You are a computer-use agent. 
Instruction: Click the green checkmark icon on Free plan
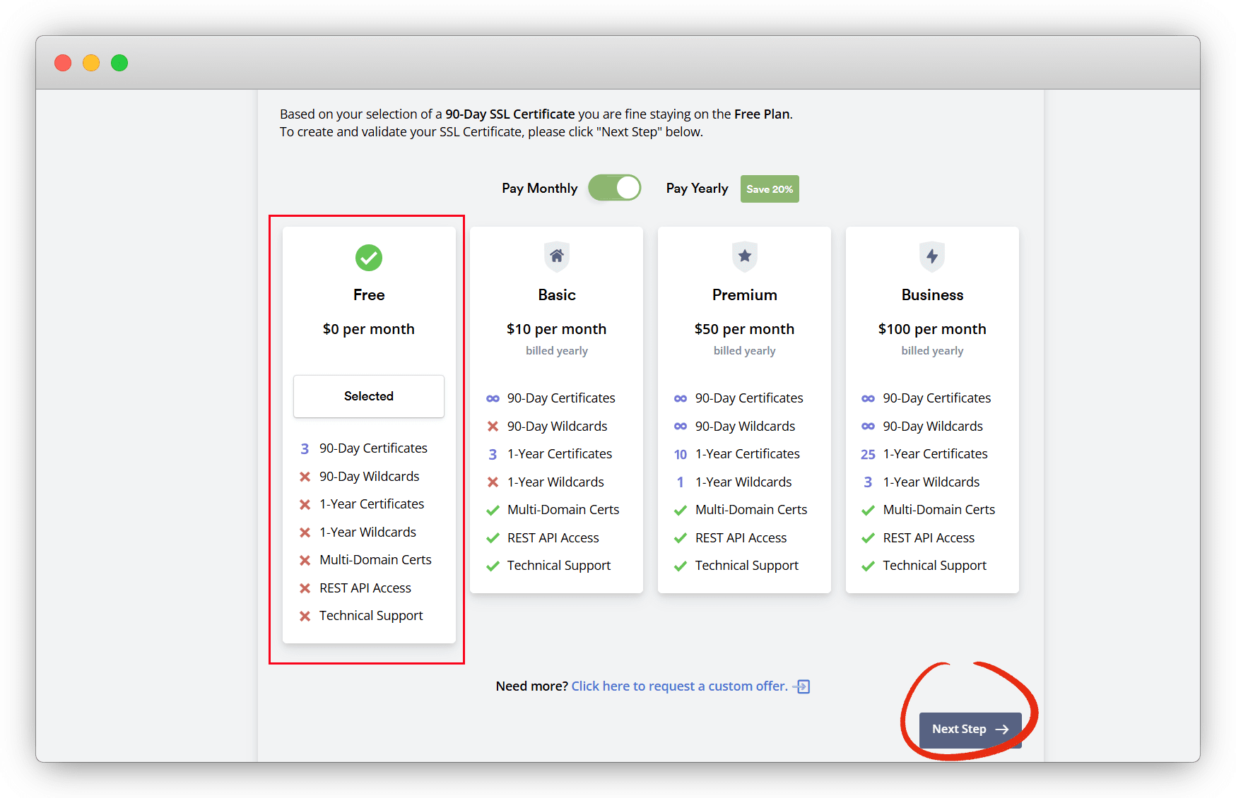point(368,258)
